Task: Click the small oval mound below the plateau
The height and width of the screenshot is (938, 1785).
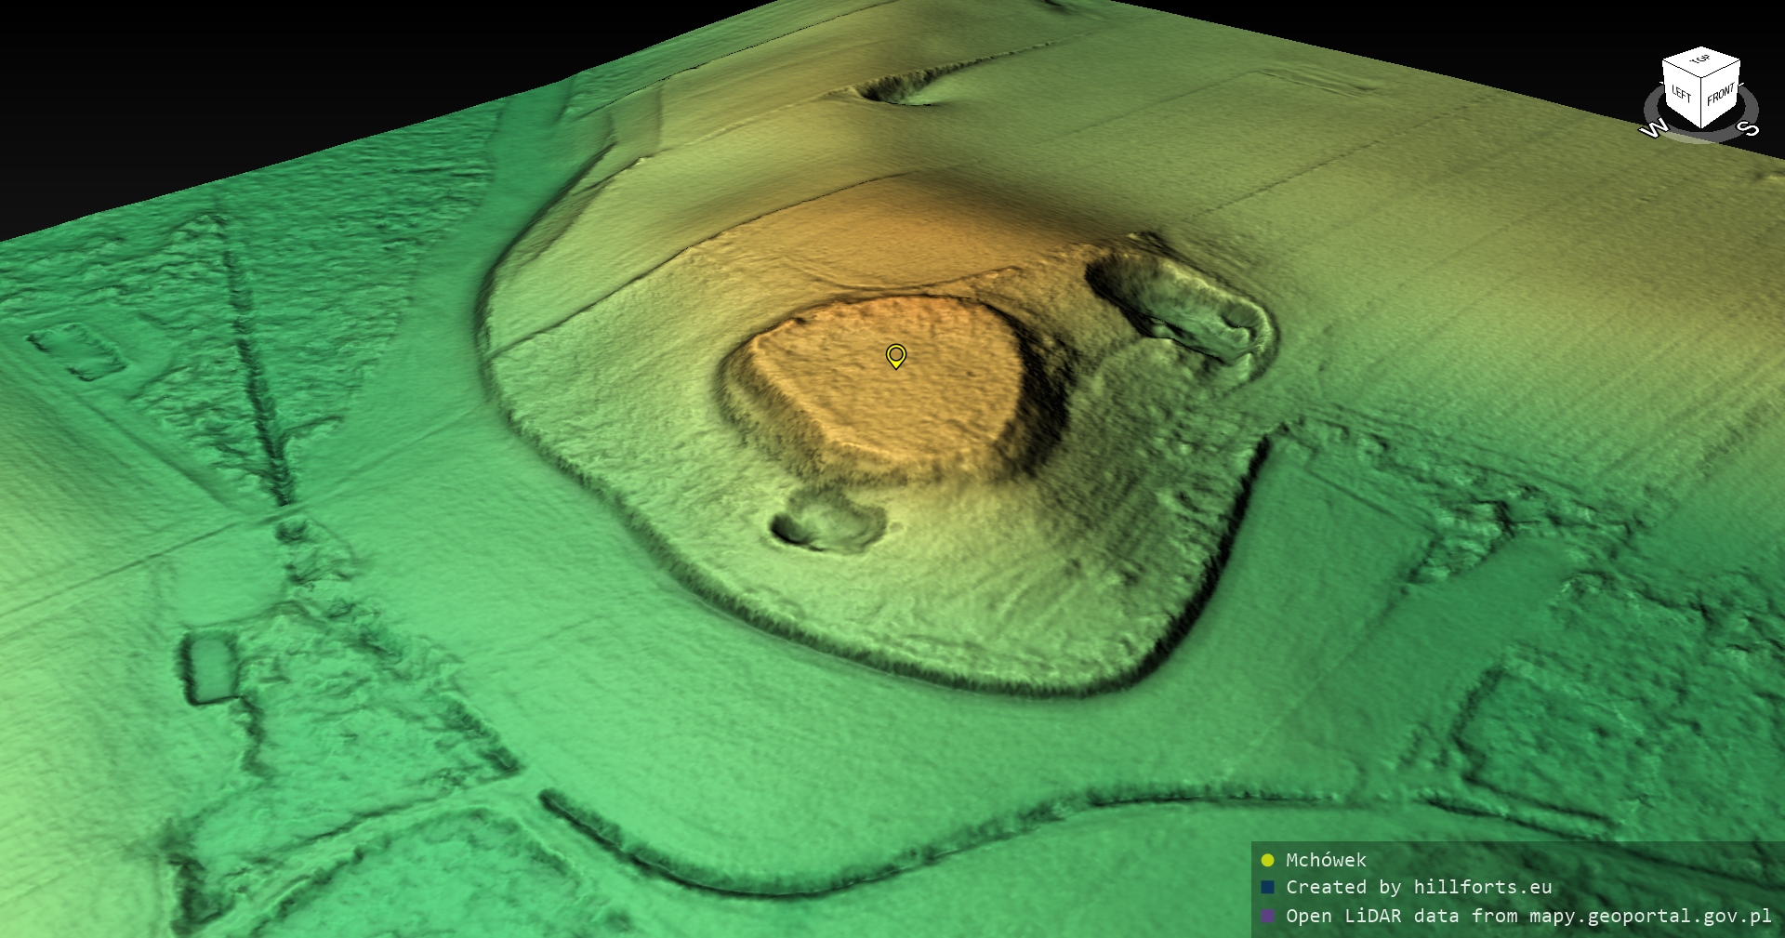Action: point(827,522)
